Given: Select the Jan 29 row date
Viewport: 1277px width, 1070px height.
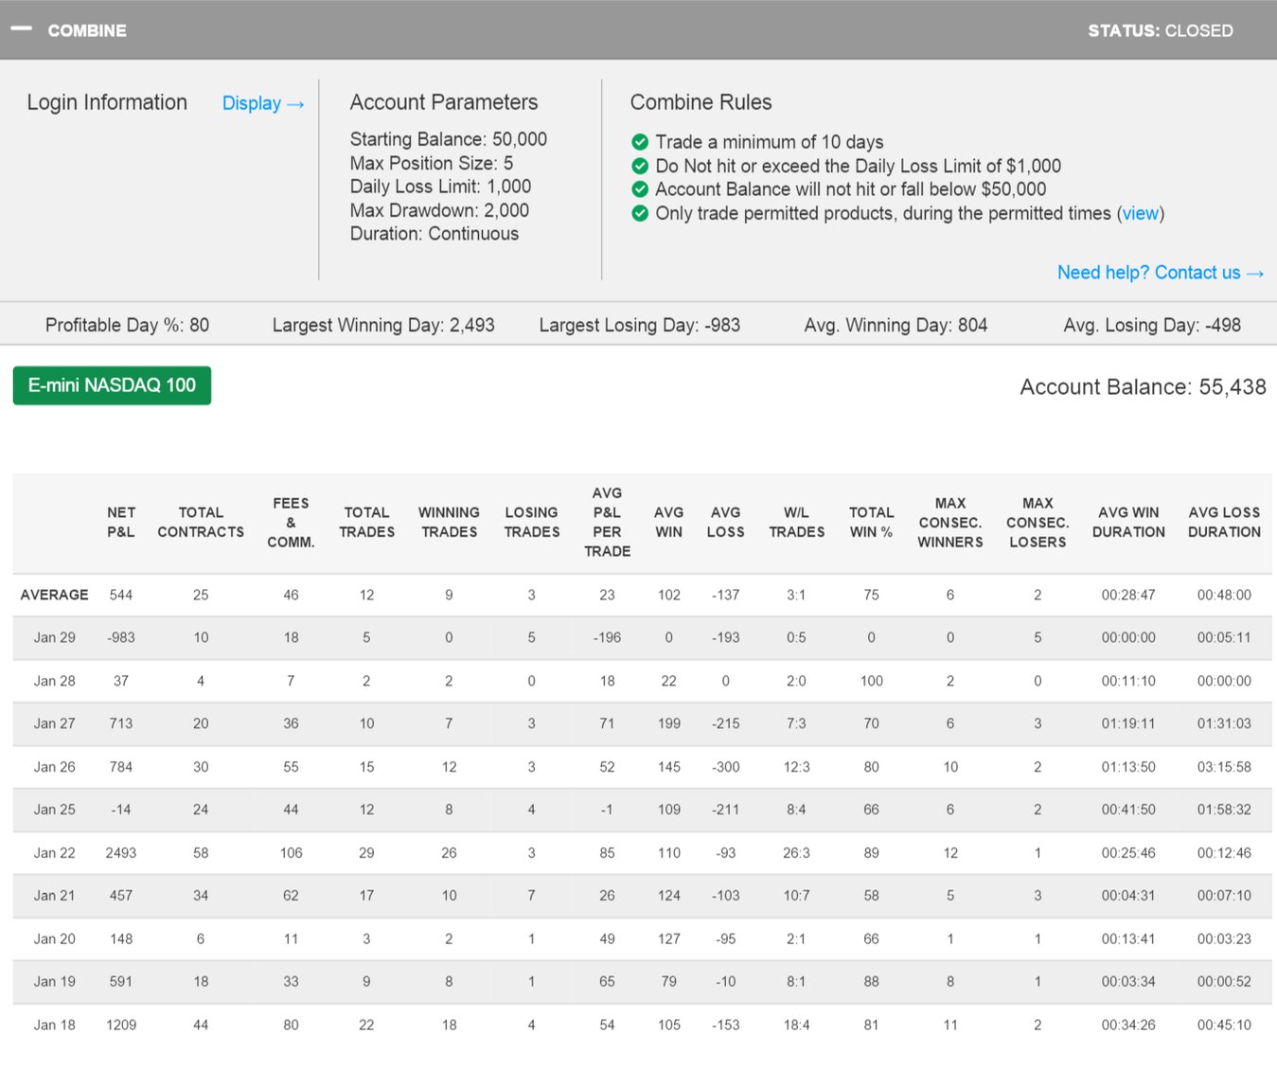Looking at the screenshot, I should pos(54,637).
